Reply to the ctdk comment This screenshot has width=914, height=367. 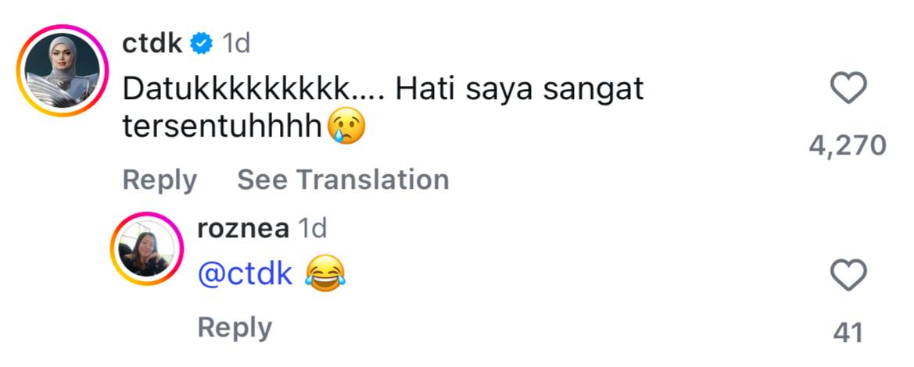pos(160,180)
